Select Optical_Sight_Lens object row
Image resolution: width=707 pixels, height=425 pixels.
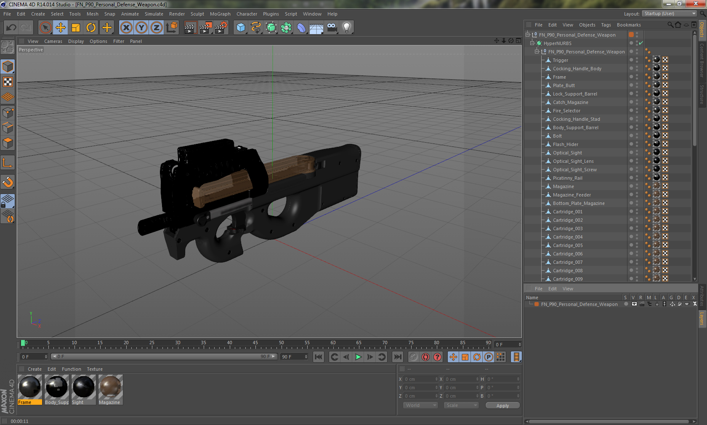[573, 161]
